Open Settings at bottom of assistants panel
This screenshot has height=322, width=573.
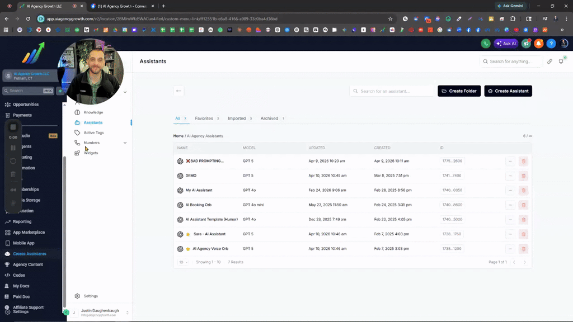[91, 296]
